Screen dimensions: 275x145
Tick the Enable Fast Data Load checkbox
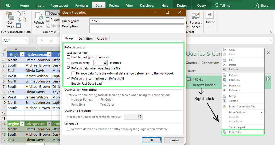[69, 84]
